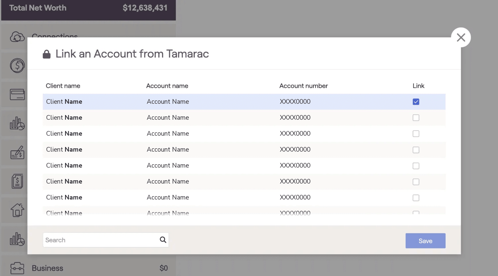Open the credit card icon in the sidebar
The height and width of the screenshot is (276, 498).
pos(17,94)
